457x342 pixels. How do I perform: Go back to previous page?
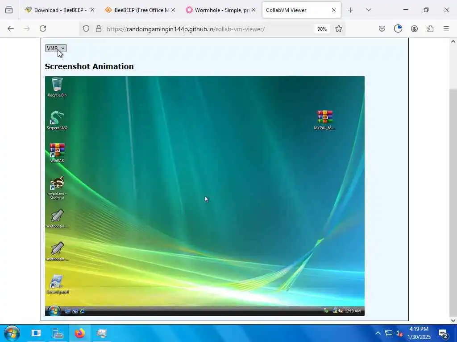pyautogui.click(x=11, y=28)
